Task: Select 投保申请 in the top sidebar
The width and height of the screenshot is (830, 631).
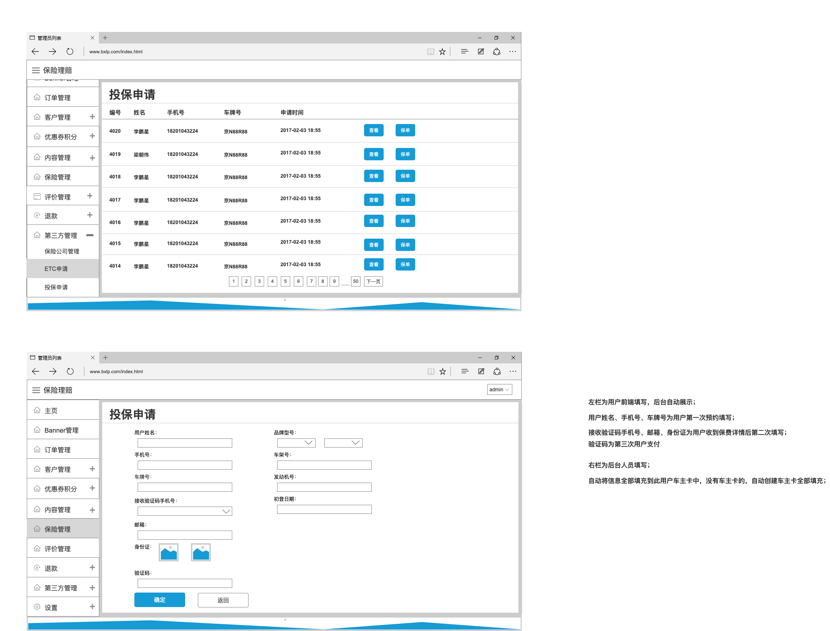Action: point(63,287)
